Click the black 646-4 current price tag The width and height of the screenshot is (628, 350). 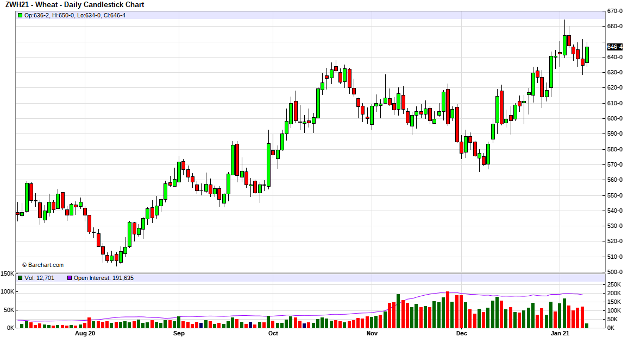point(615,47)
